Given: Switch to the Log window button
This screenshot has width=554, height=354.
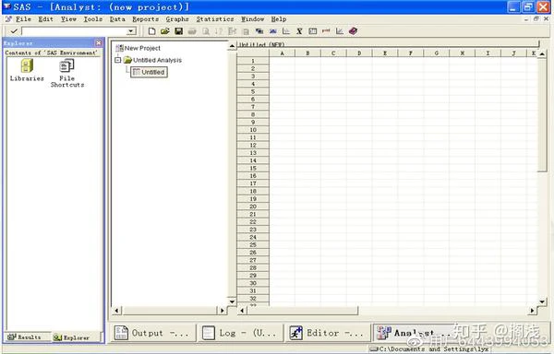Looking at the screenshot, I should tap(241, 333).
